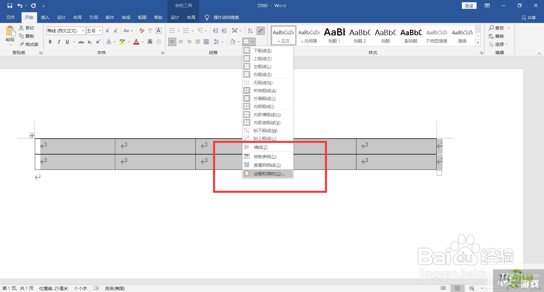Viewport: 544px width, 292px height.
Task: Choose 斜下框线(W) menu item
Action: (x=268, y=130)
